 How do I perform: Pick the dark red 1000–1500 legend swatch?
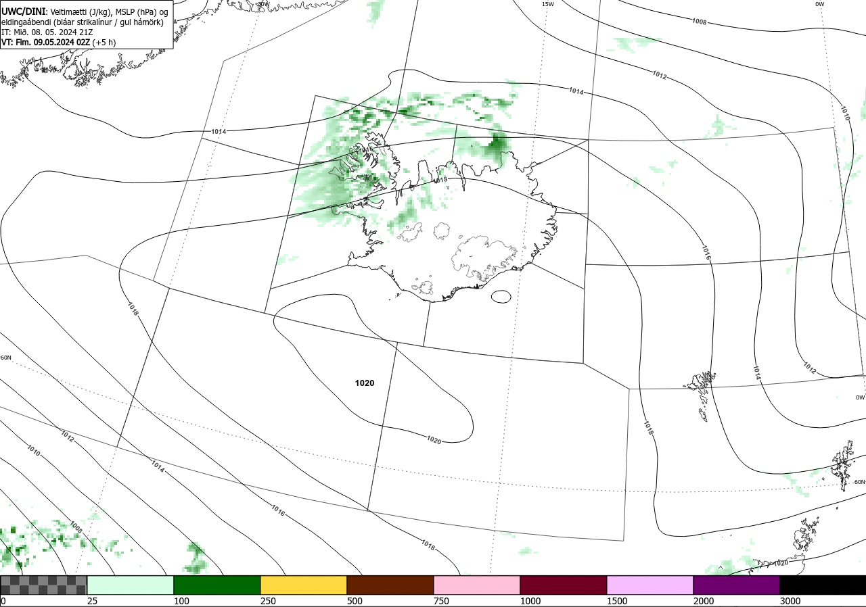[x=564, y=585]
